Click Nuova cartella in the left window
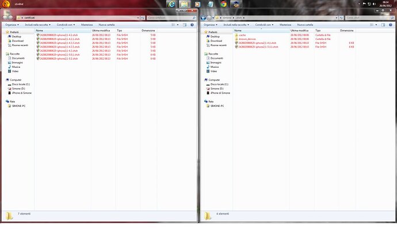 coord(106,25)
